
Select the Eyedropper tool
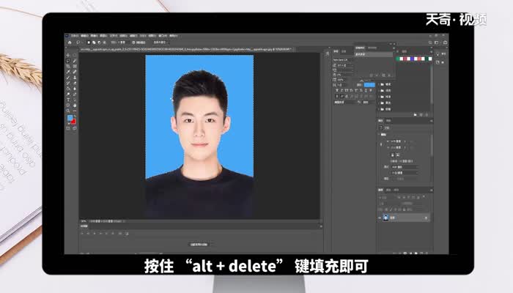68,72
